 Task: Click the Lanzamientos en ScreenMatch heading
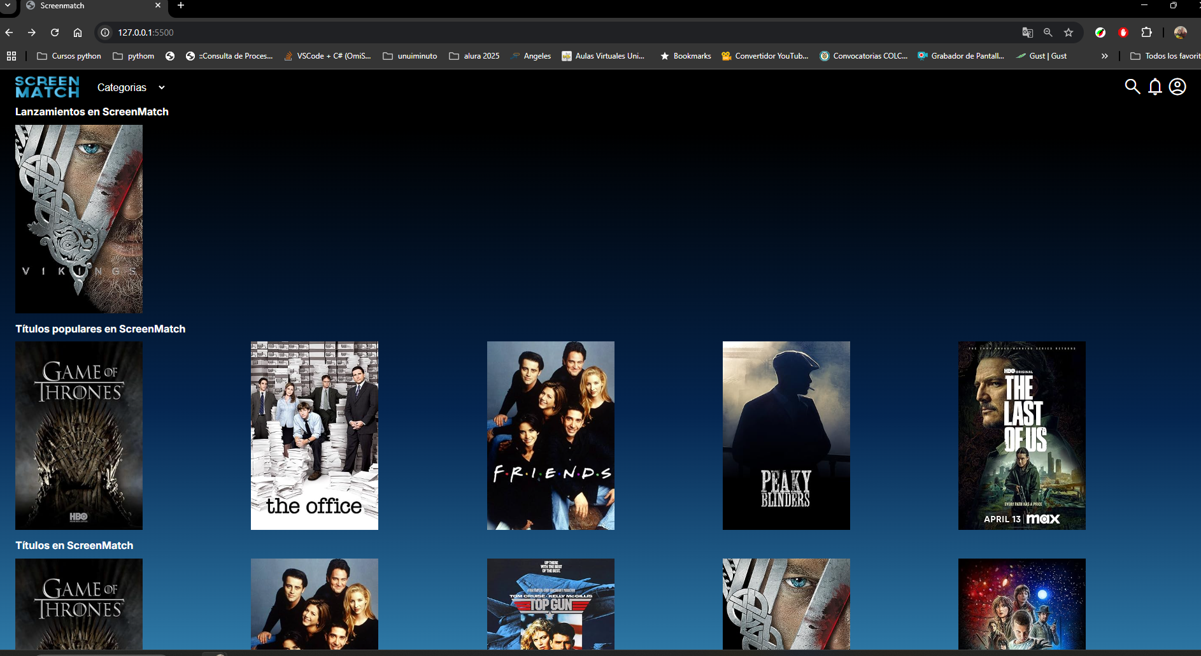92,112
